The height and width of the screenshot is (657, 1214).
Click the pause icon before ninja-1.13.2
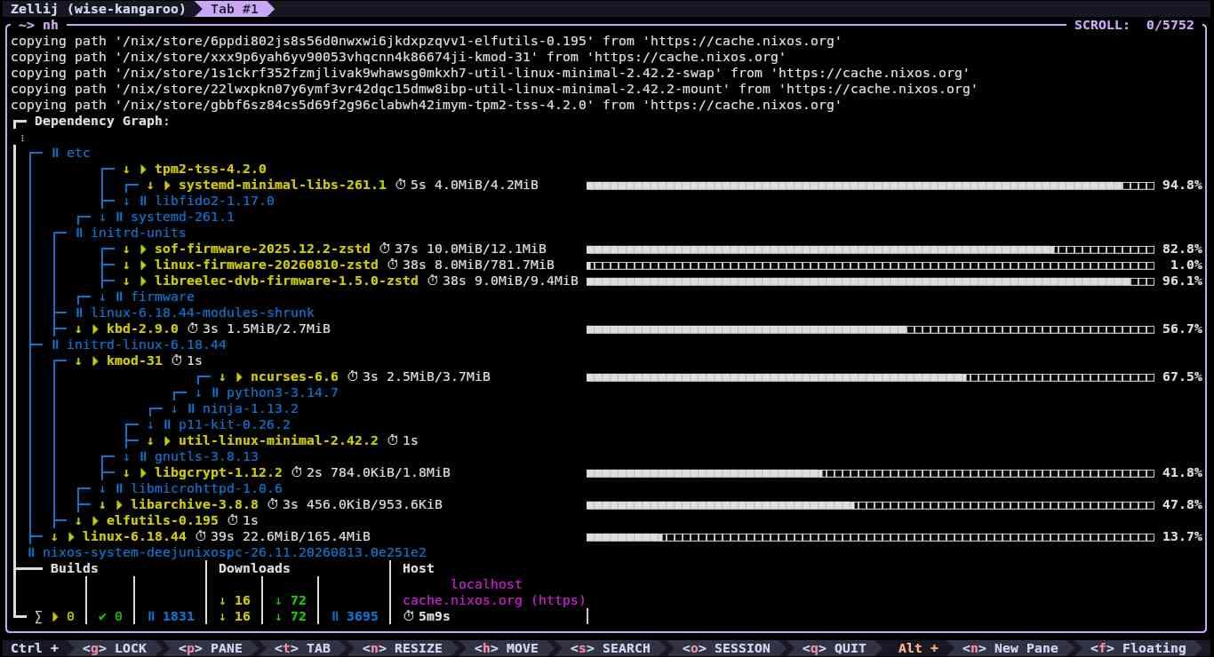pos(192,408)
